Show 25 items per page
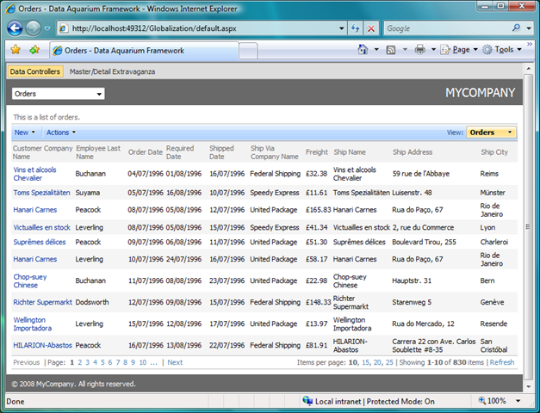The height and width of the screenshot is (413, 540). 389,362
